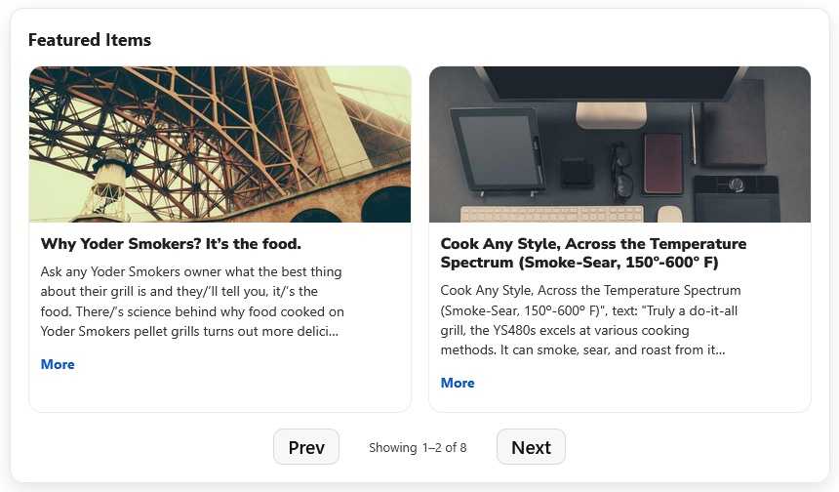The image size is (839, 492).
Task: Click the lighthouse tower in the bridge photo
Action: point(108,185)
